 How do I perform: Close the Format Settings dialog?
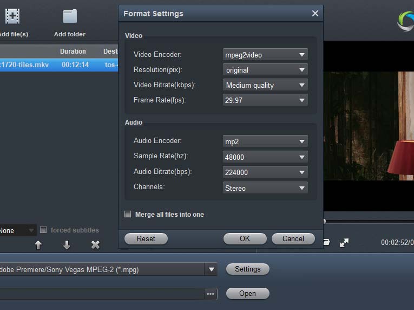point(315,13)
